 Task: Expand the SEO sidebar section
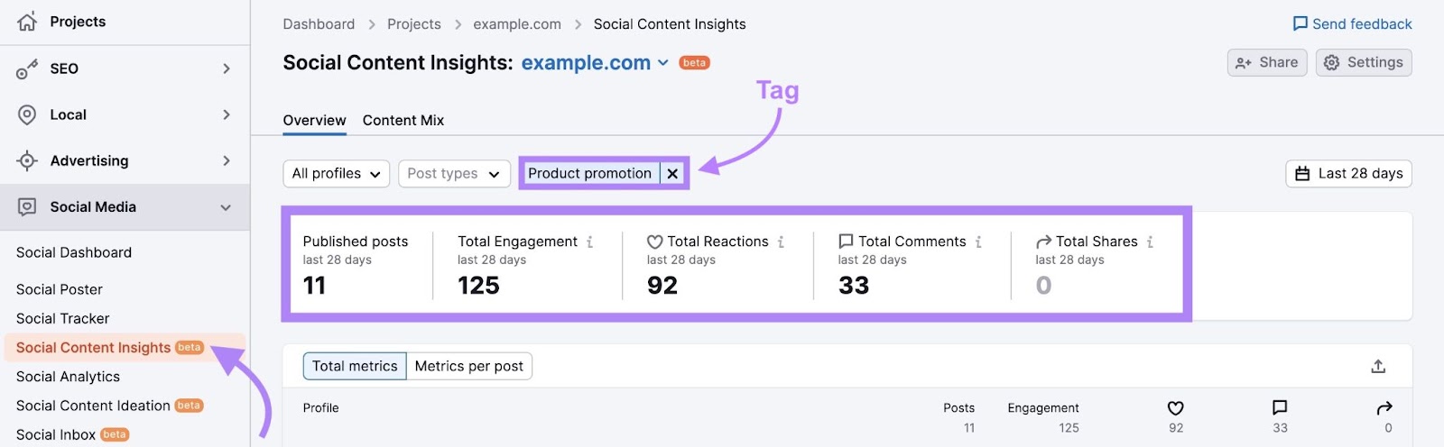[227, 68]
